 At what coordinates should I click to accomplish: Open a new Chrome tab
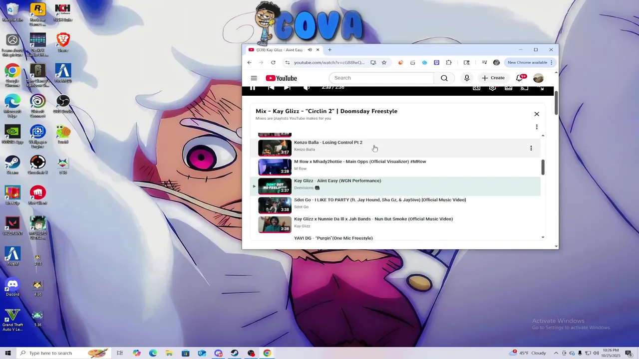329,50
